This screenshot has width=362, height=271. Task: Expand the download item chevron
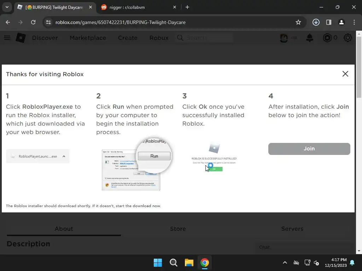point(64,156)
